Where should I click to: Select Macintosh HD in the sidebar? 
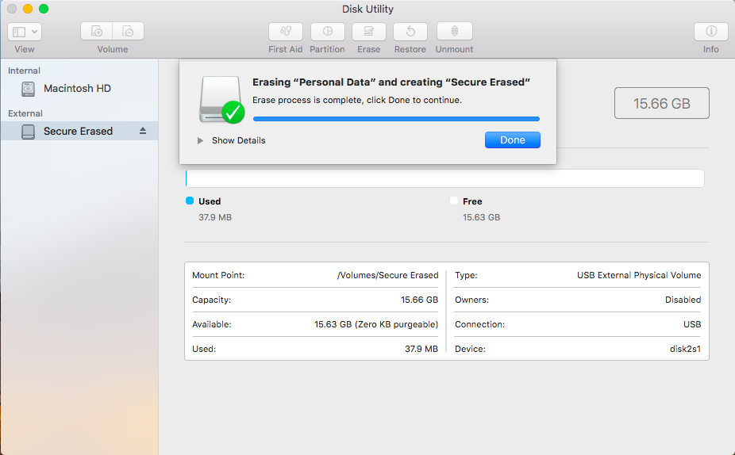click(x=79, y=89)
